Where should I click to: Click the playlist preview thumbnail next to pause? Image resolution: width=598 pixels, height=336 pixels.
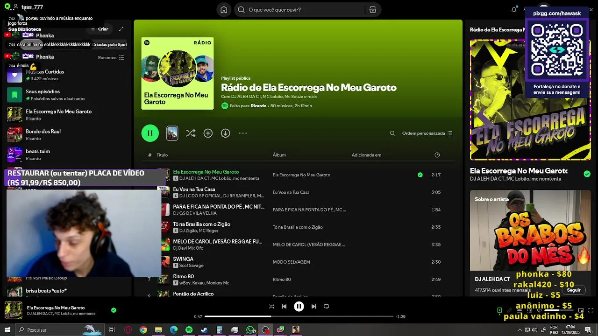(x=172, y=133)
